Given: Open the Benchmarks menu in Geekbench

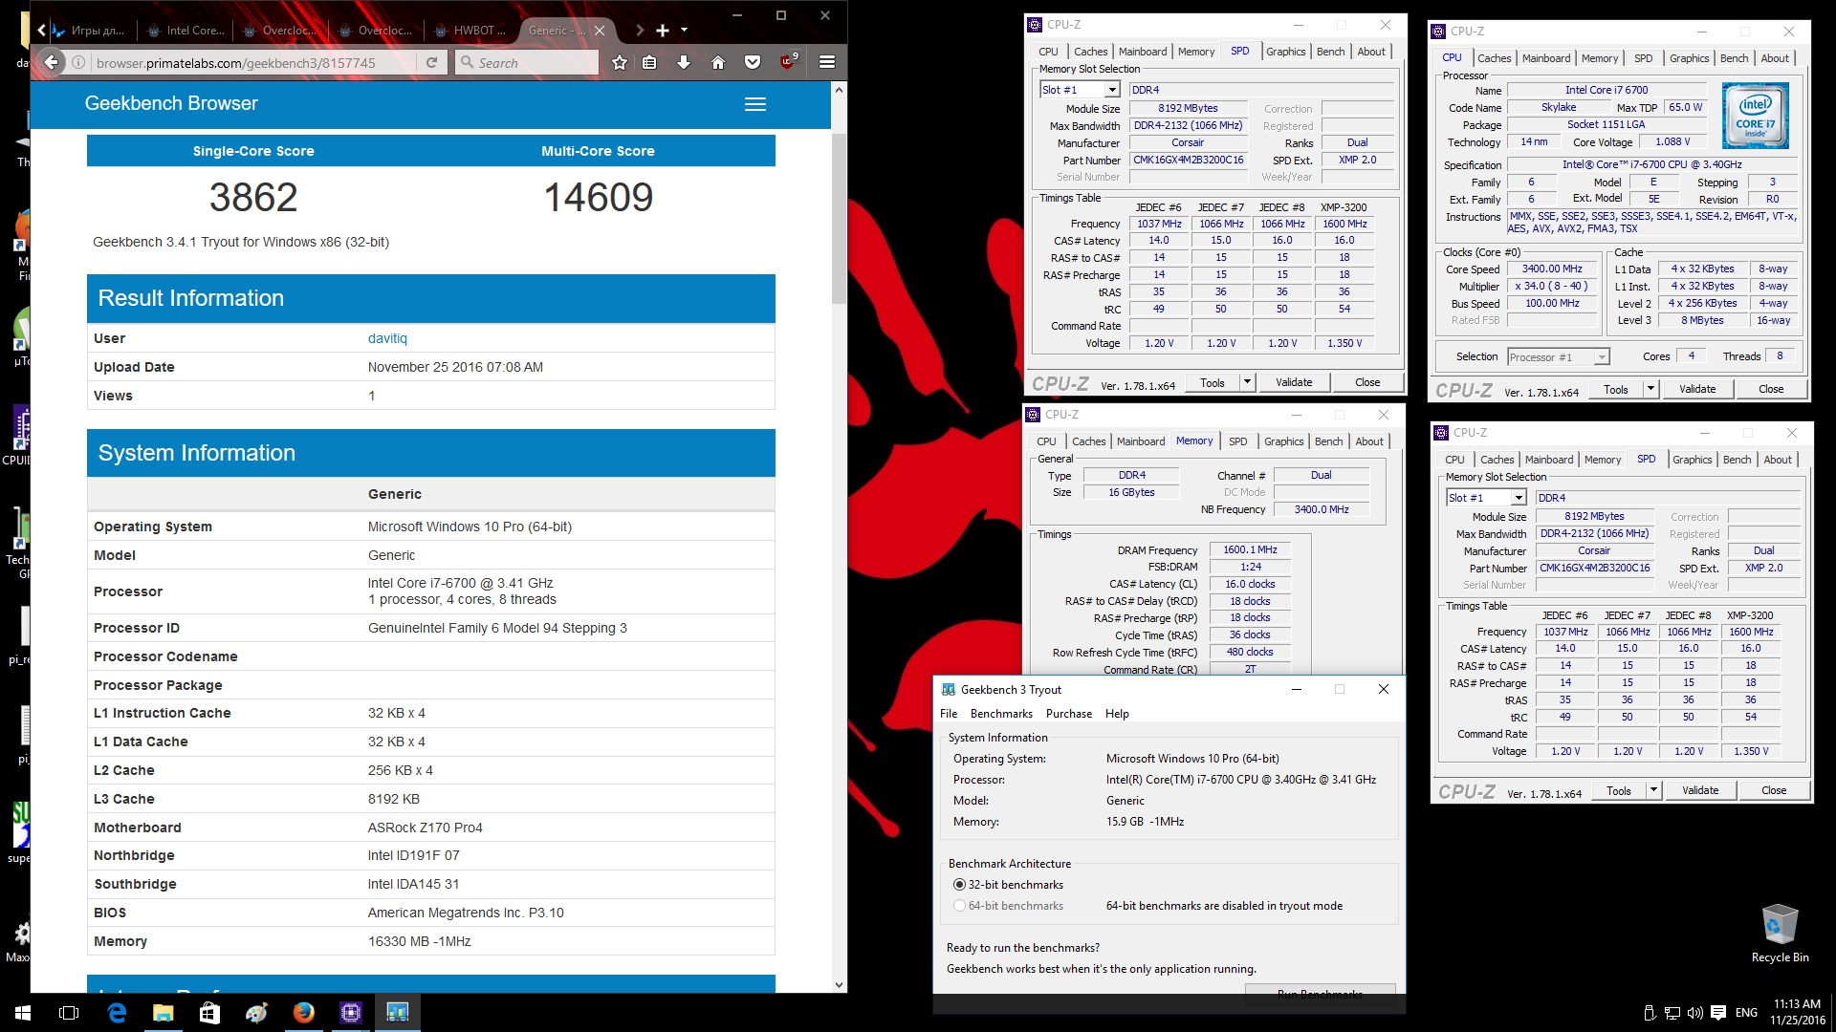Looking at the screenshot, I should (x=1001, y=714).
